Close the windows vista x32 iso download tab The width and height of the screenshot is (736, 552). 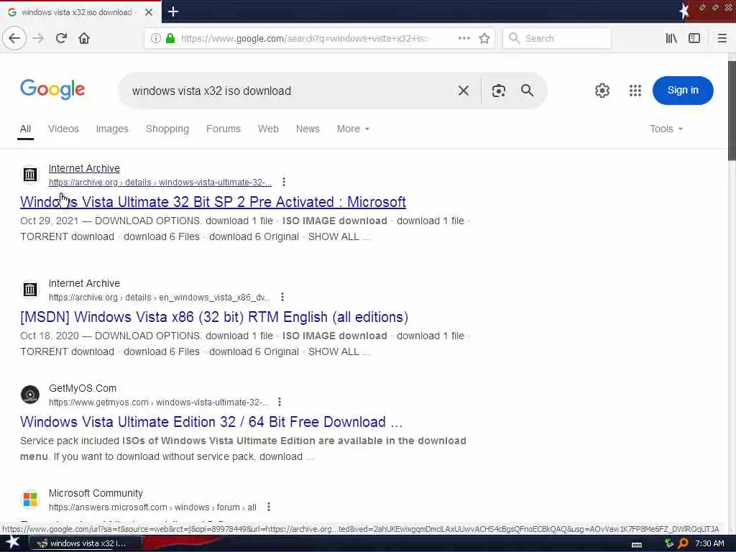(x=149, y=12)
